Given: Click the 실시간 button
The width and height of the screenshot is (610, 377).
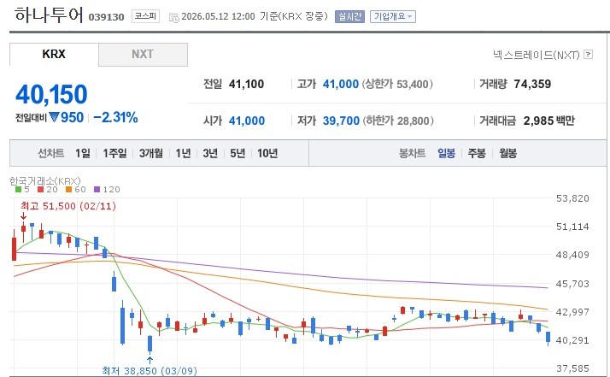Looking at the screenshot, I should pos(349,16).
